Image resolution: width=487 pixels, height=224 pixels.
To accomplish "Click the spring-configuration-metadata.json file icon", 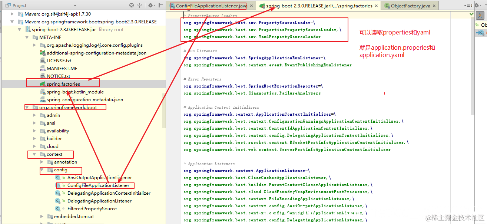I will (43, 99).
